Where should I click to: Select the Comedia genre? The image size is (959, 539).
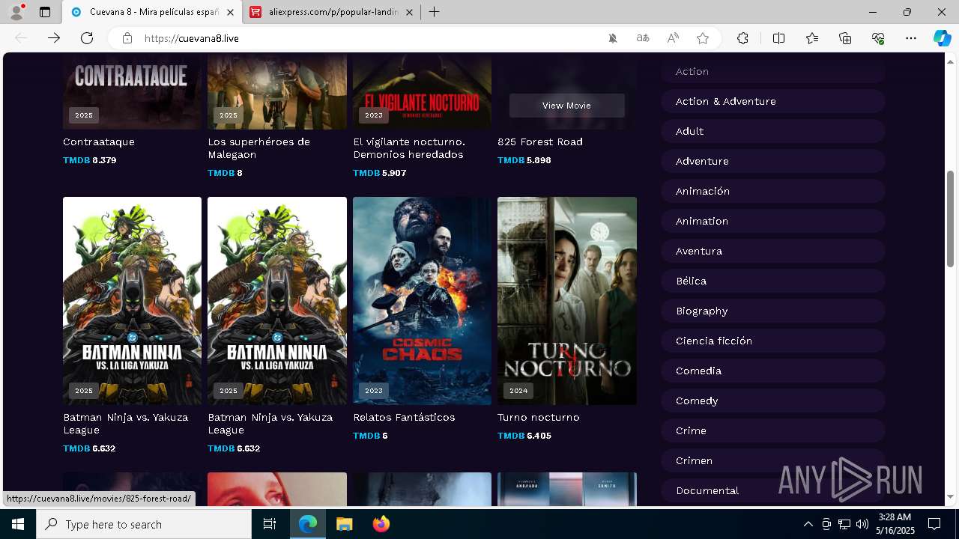[773, 371]
